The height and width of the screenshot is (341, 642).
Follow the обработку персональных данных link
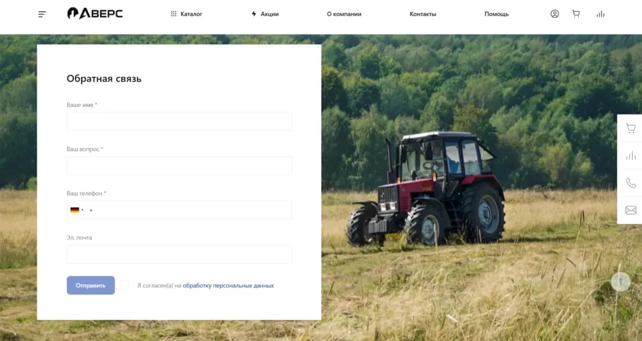228,286
